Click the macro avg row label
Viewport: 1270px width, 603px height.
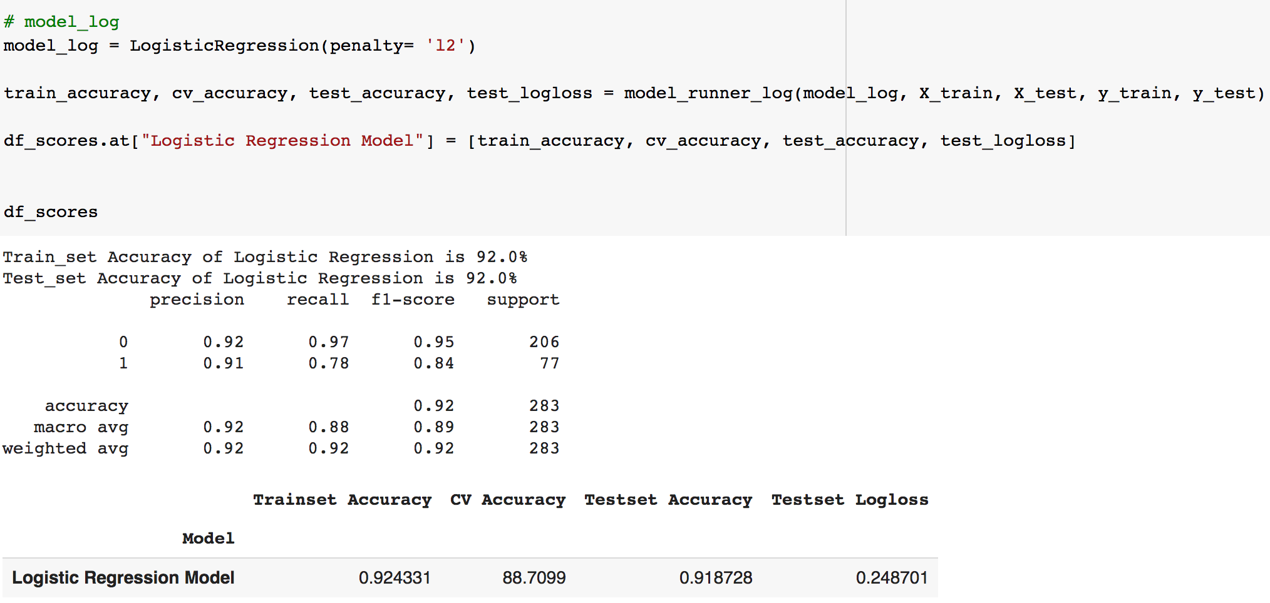[x=81, y=427]
